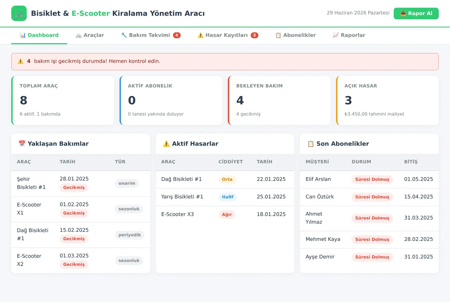The image size is (450, 302).
Task: Open the Dashboard tab
Action: point(39,35)
